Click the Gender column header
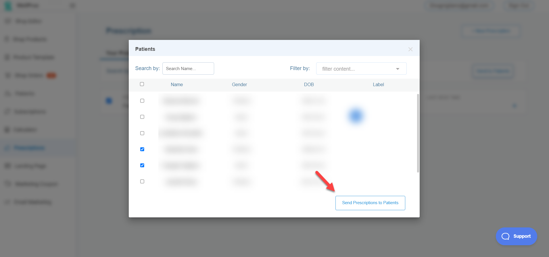 coord(239,84)
